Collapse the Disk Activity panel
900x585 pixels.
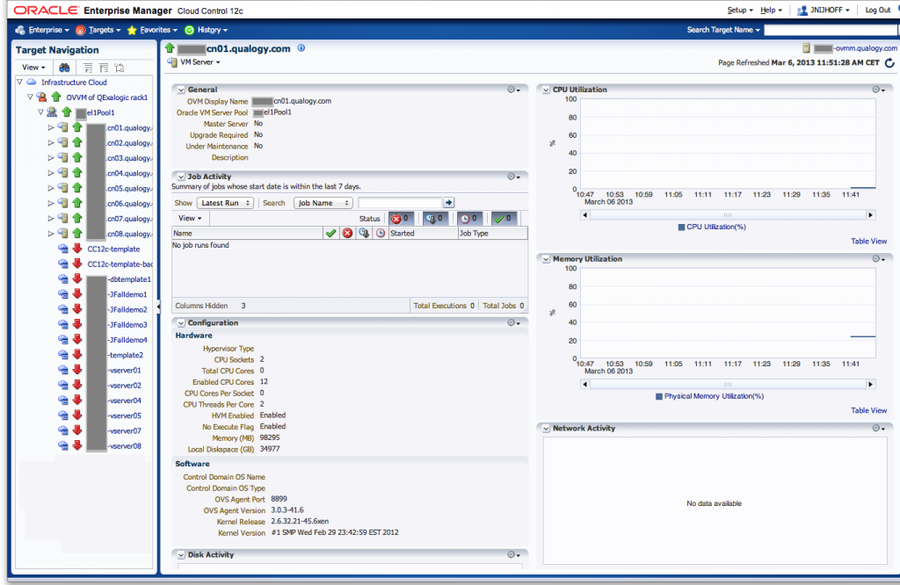click(x=181, y=554)
